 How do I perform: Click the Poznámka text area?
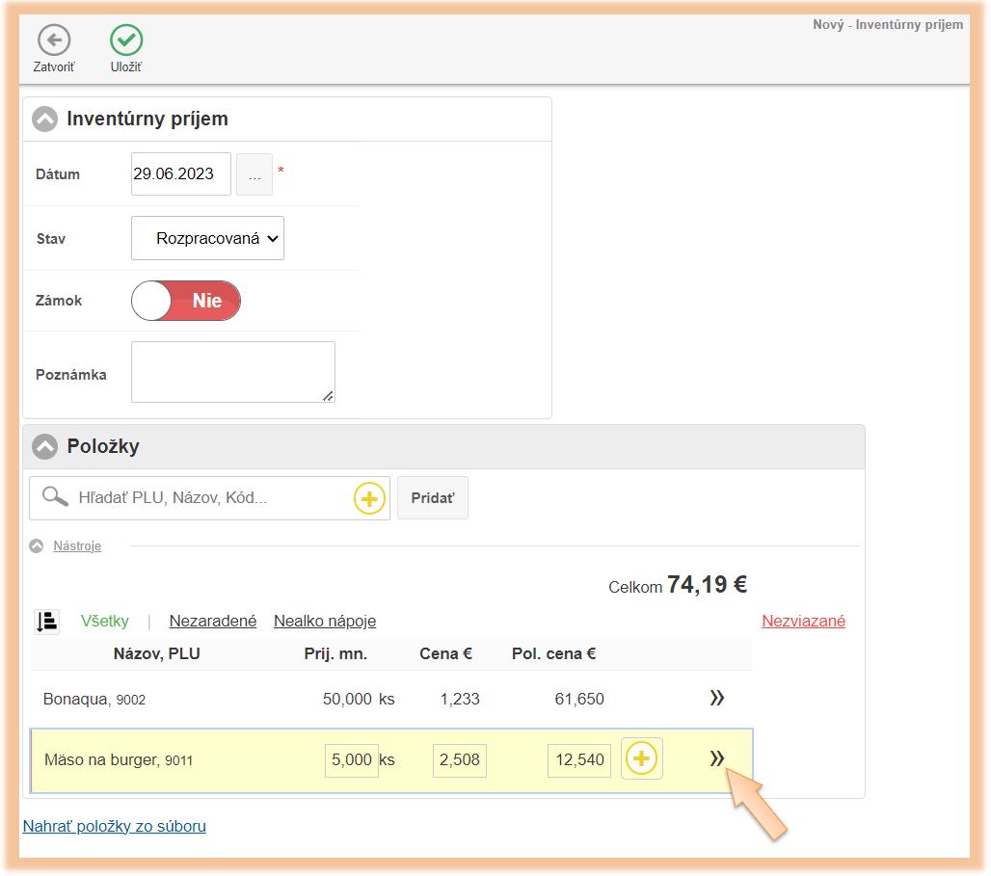click(x=233, y=372)
